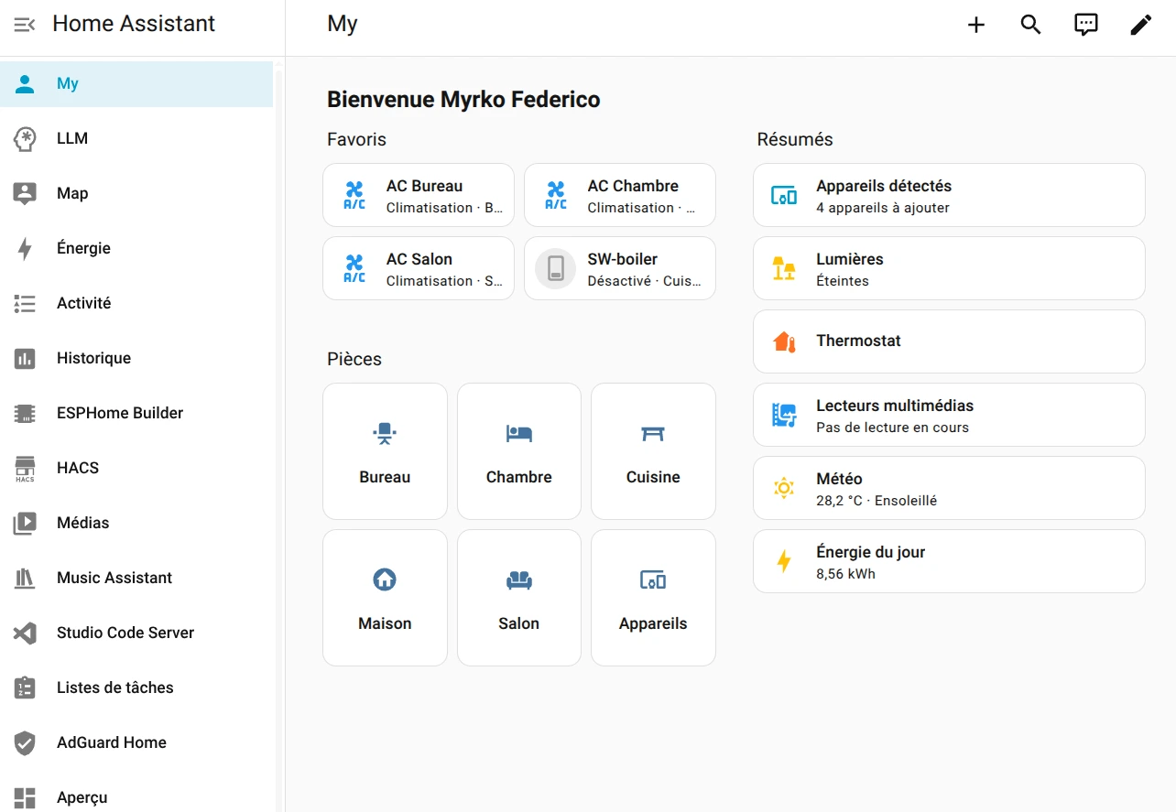Toggle the SW-boiler switch icon
The height and width of the screenshot is (812, 1176).
(x=555, y=268)
